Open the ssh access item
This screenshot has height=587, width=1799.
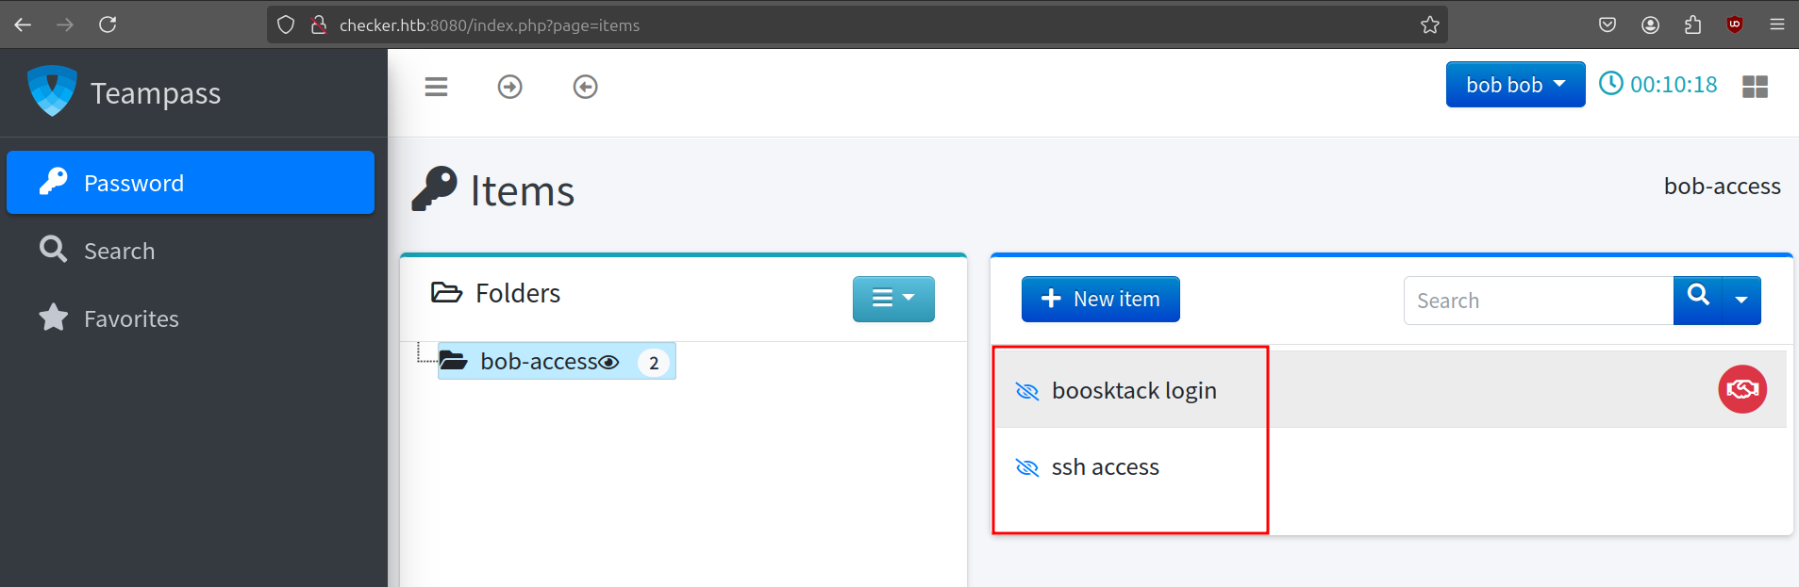(x=1106, y=466)
